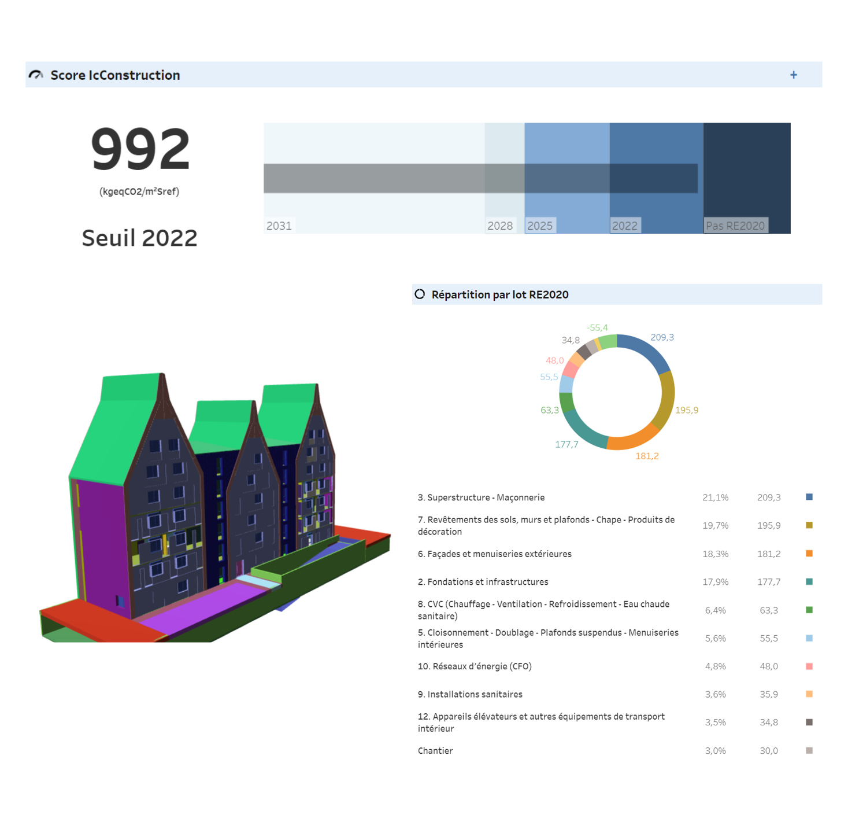Click the Installations sanitaires row label

(470, 694)
